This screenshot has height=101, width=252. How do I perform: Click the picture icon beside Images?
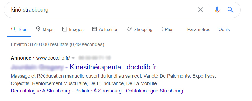pos(64,29)
